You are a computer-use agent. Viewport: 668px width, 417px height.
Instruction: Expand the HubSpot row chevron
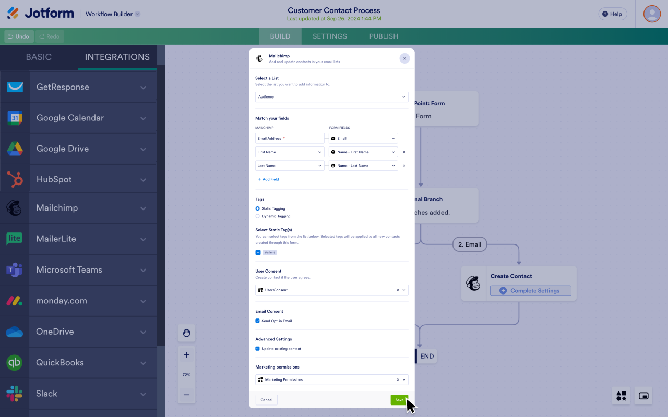[143, 179]
